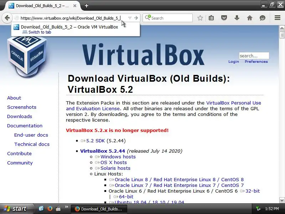Go to About in the sidebar
285x214 pixels.
click(x=14, y=98)
